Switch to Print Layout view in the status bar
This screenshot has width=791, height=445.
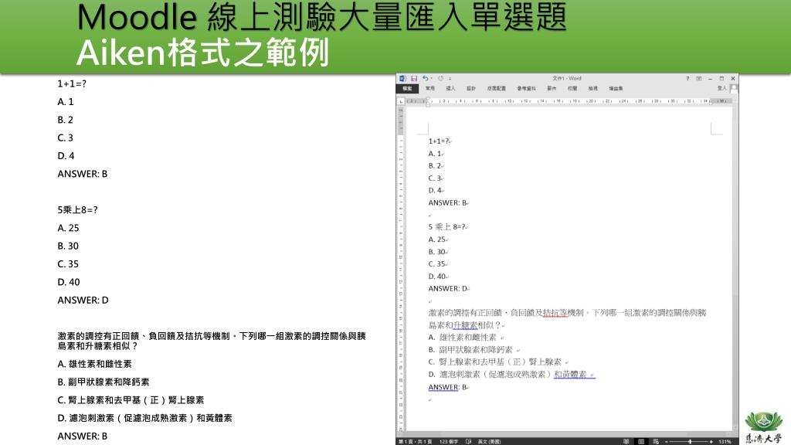pos(640,441)
